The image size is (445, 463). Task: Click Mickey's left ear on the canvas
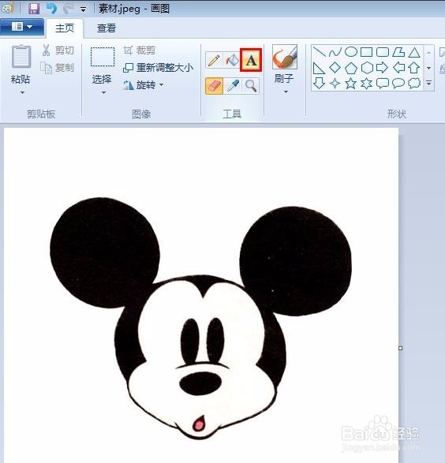pos(104,252)
